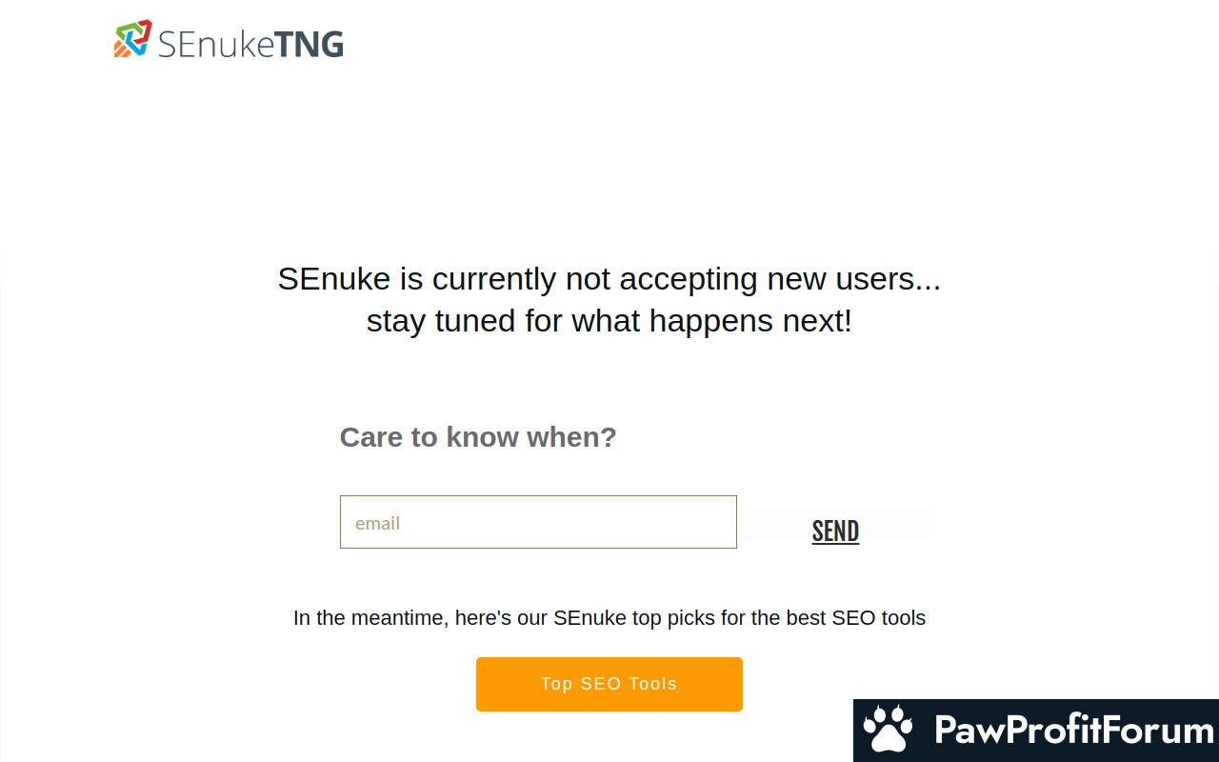Click "top picks" in the meantime sentence
The image size is (1219, 762).
[673, 618]
